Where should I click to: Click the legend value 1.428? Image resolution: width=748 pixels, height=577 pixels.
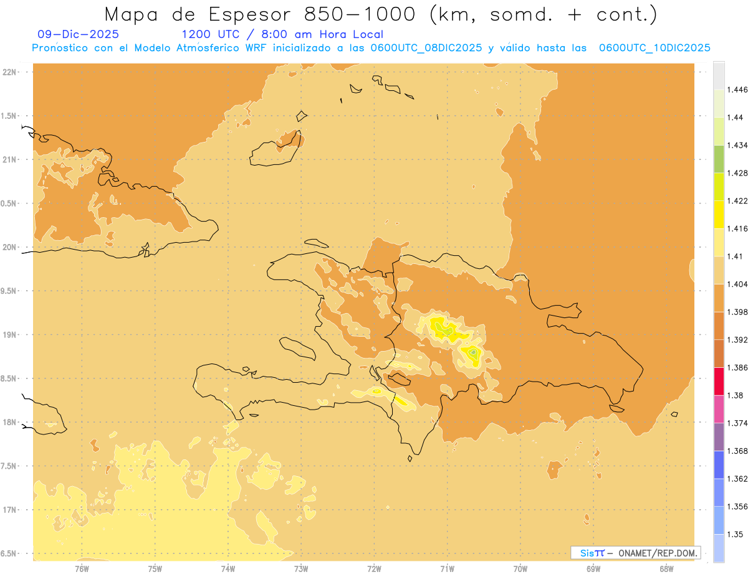point(738,173)
